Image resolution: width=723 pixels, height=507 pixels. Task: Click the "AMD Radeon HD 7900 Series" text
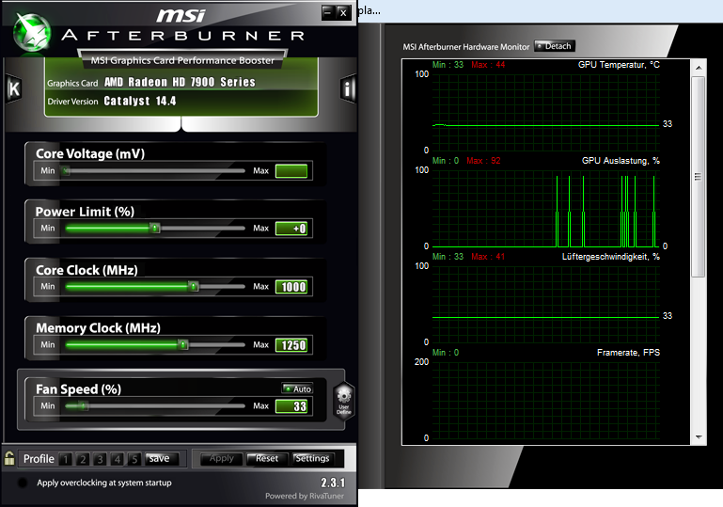[x=180, y=82]
